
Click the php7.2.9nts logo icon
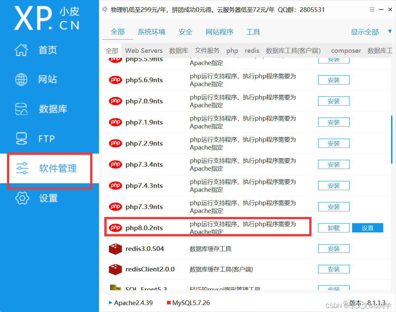115,143
